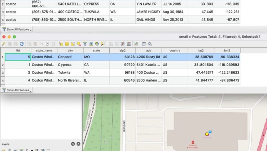Viewport: 267px width, 151px height.
Task: Float the Layers panel with the undock icon
Action: click(x=73, y=144)
